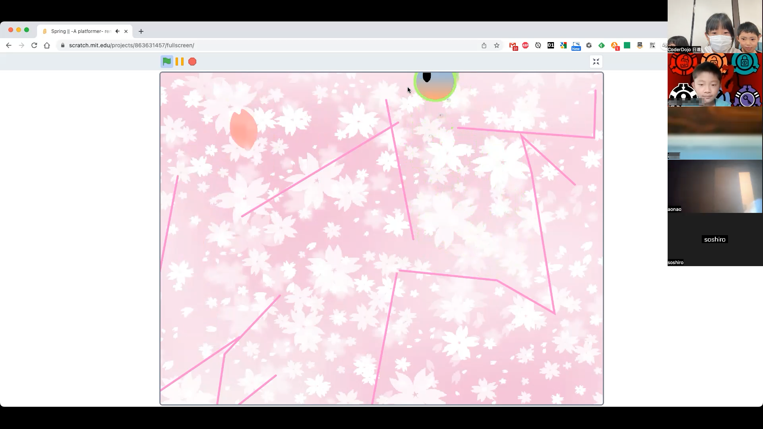This screenshot has width=763, height=429.
Task: Open the black 01 extension
Action: tap(551, 45)
